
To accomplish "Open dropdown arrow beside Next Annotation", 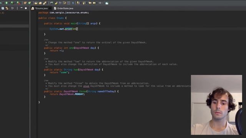I will 80,3.
